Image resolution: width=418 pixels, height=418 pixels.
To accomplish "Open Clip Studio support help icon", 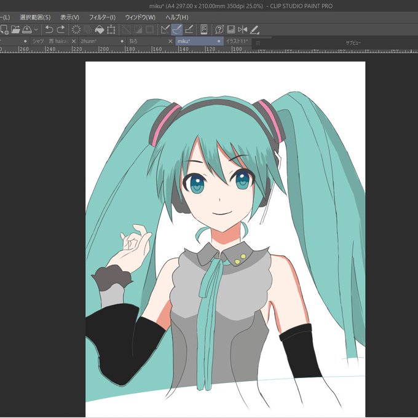I will (219, 30).
